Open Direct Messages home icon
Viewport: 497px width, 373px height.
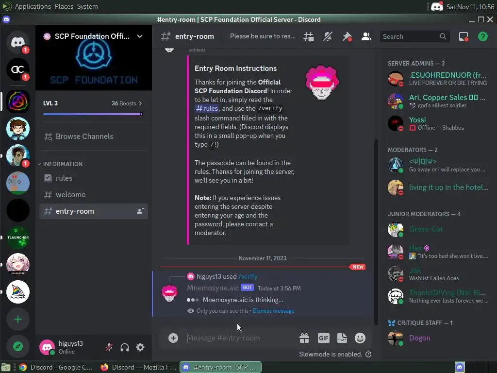pos(18,42)
